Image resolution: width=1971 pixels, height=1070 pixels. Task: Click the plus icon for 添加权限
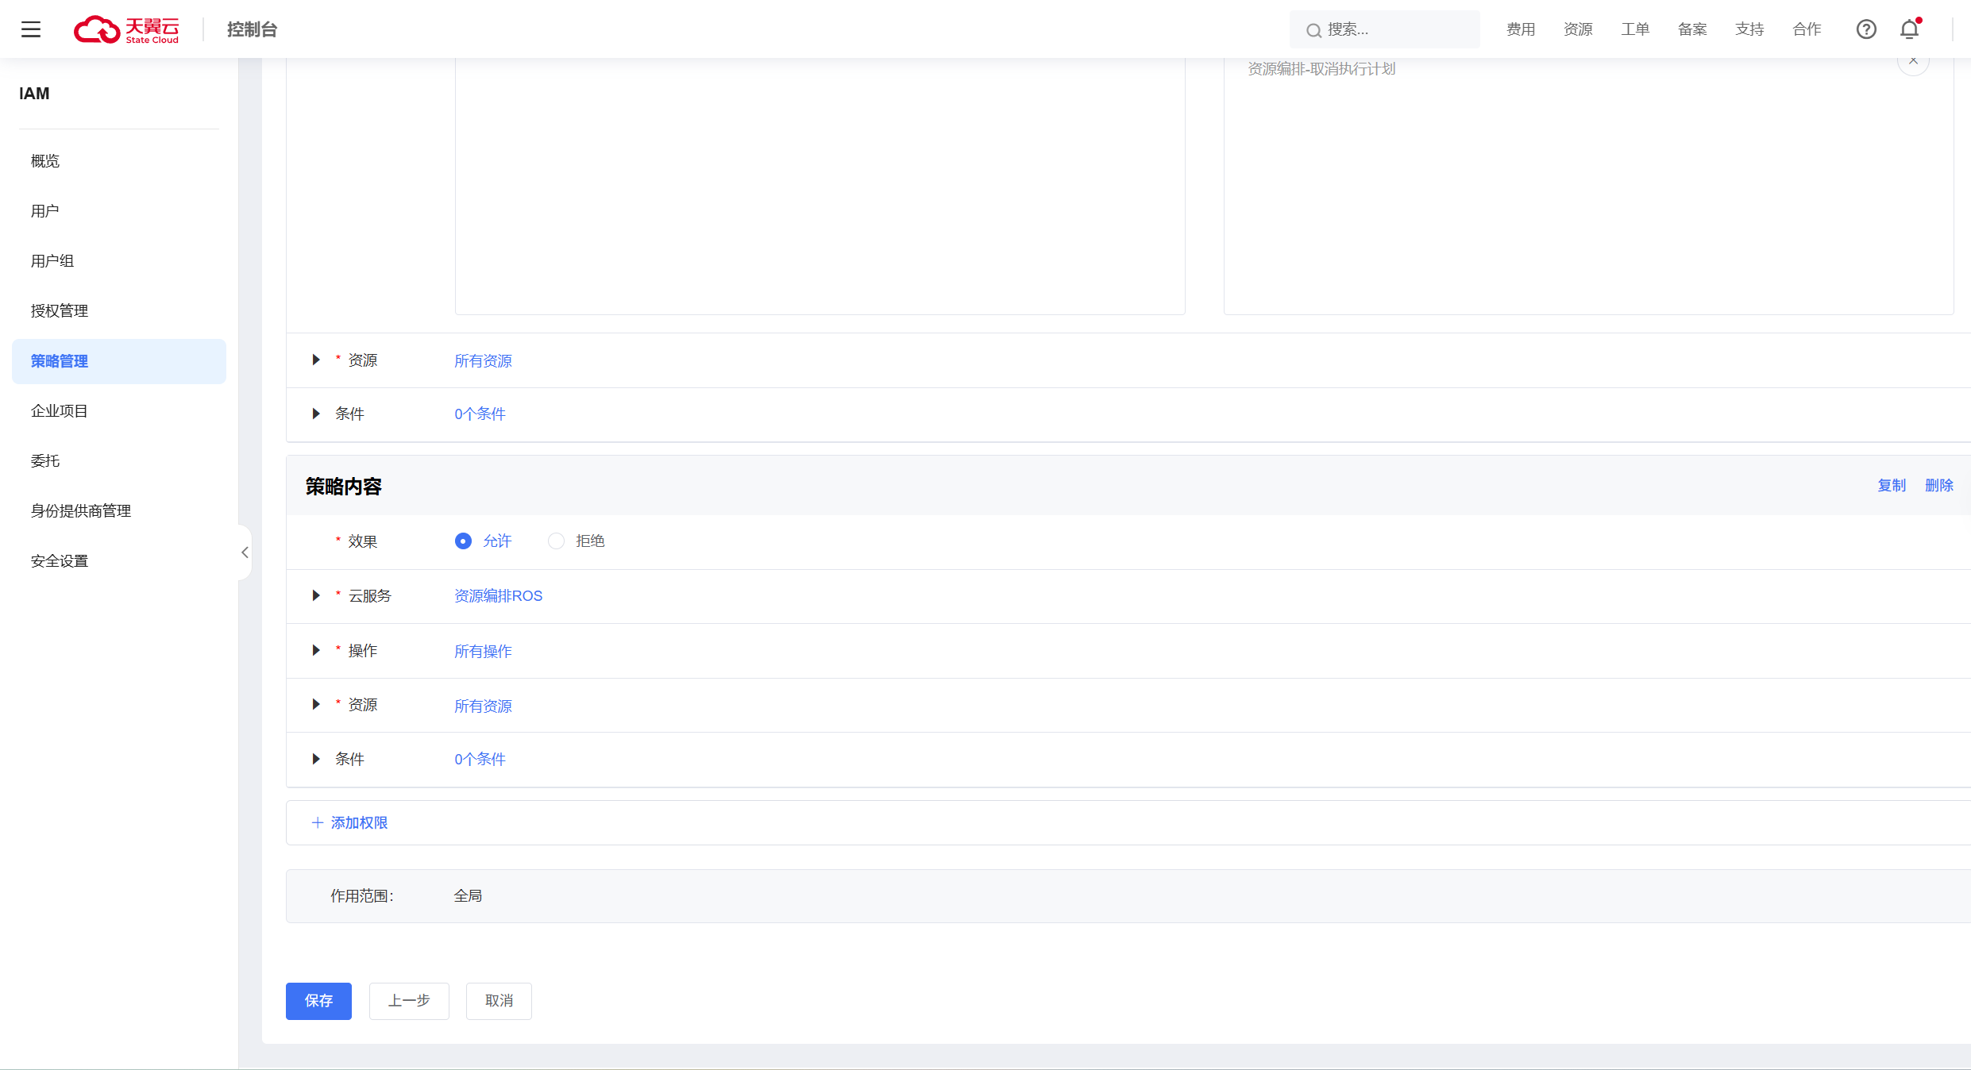pos(318,823)
